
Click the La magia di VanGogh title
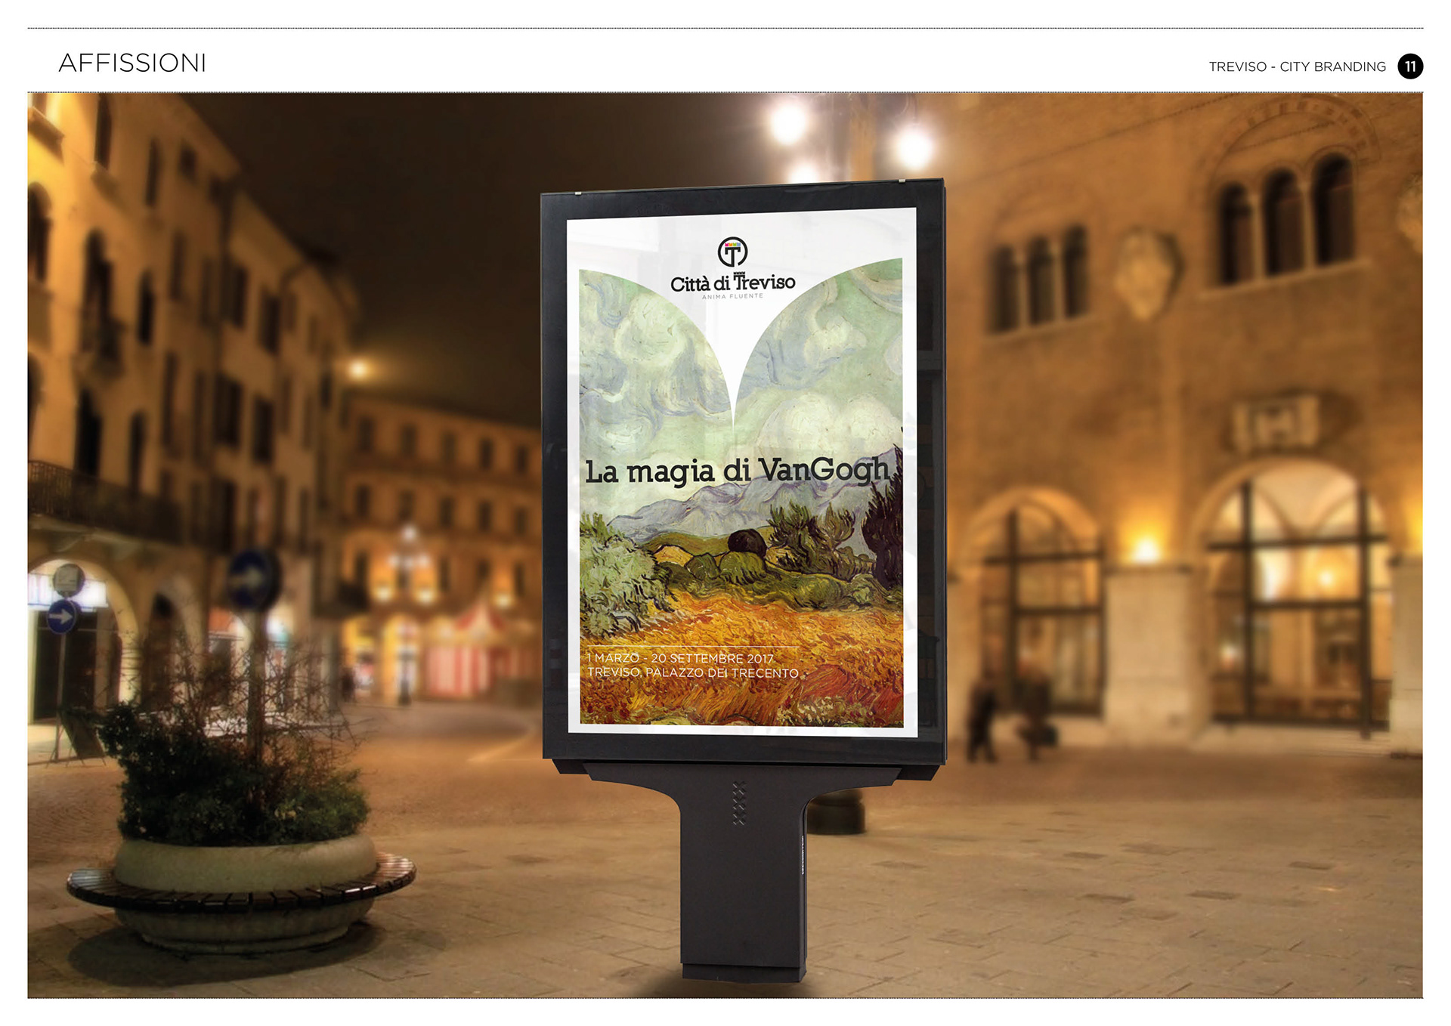point(736,471)
